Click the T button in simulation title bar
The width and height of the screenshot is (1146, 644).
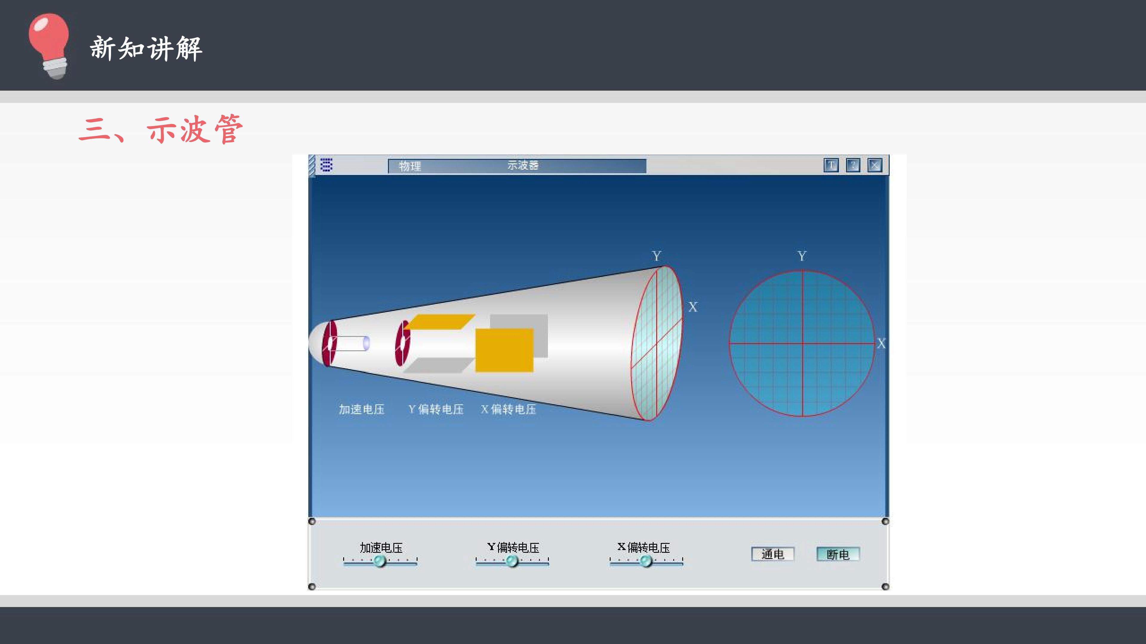pyautogui.click(x=831, y=165)
